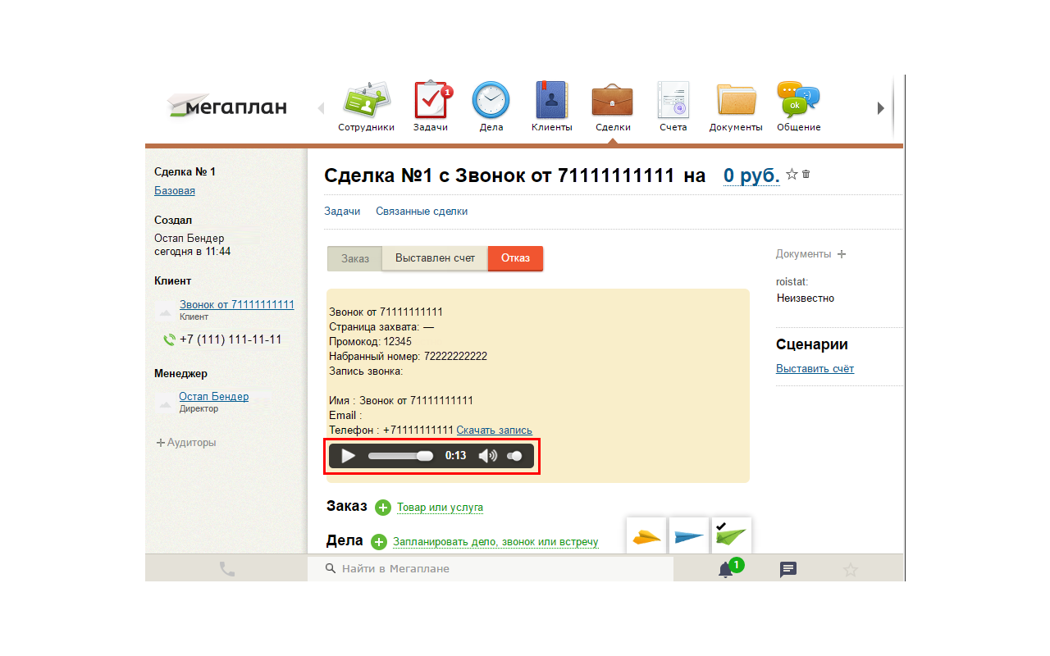Focus the Найти в Мегаплане search field
The image size is (1050, 656).
click(491, 568)
